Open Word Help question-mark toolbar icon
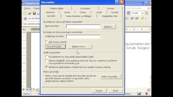 tap(147, 13)
